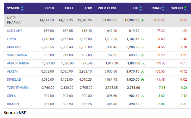Image resolution: width=191 pixels, height=118 pixels.
Task: Open the CADILAHC stock link
Action: [x=15, y=31]
